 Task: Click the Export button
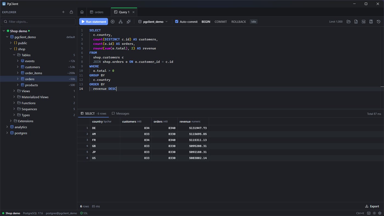click(x=372, y=206)
